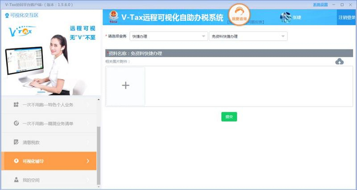357x190 pixels.
Task: Click the sidebar scroll down arrow
Action: [98, 187]
